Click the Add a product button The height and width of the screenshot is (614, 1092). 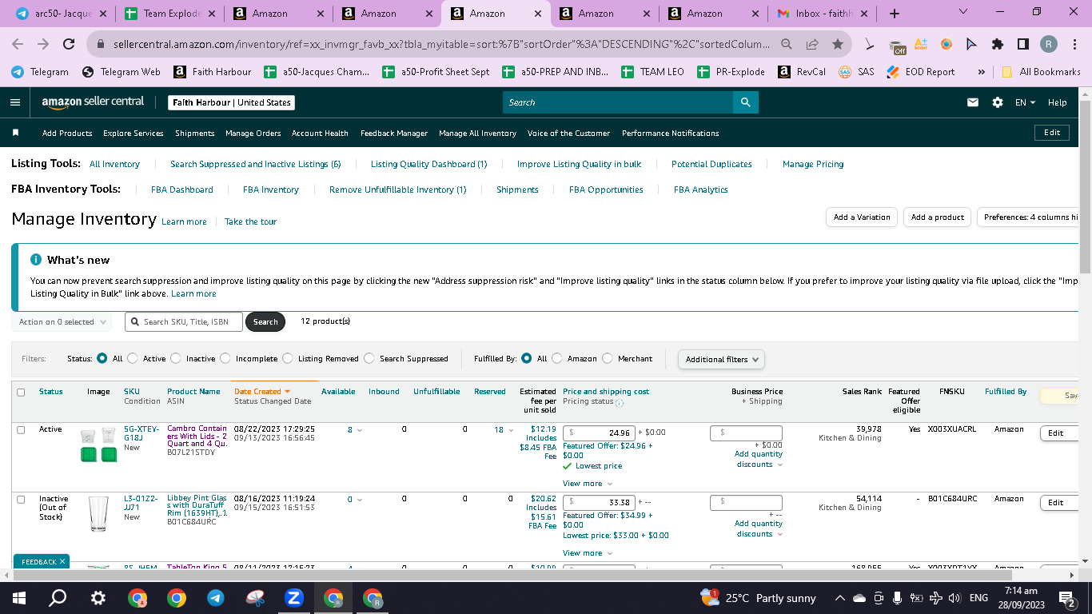938,217
